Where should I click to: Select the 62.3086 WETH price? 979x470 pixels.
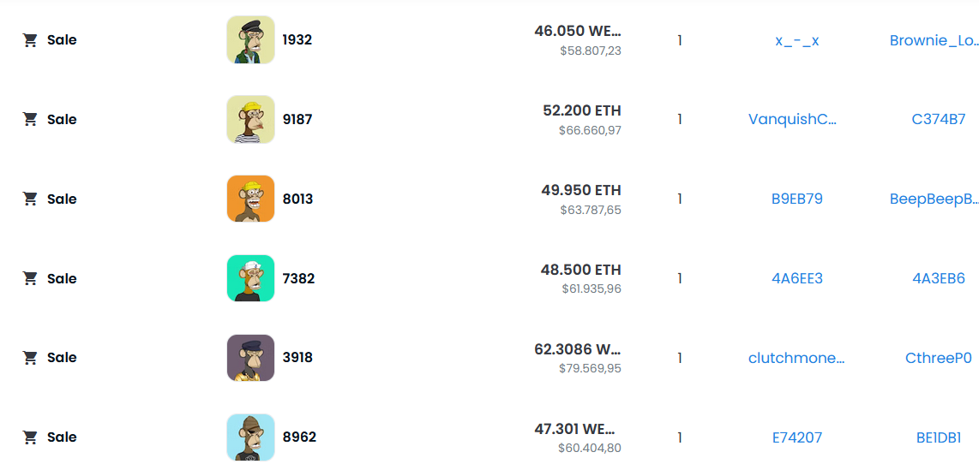[578, 349]
